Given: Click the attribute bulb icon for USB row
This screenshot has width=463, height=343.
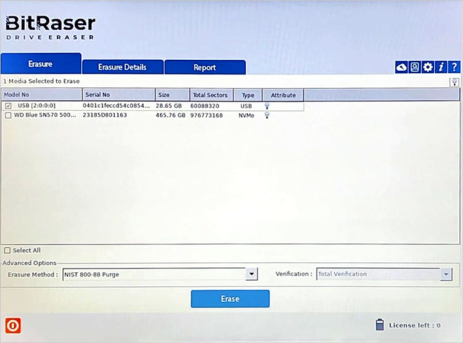Looking at the screenshot, I should 267,106.
